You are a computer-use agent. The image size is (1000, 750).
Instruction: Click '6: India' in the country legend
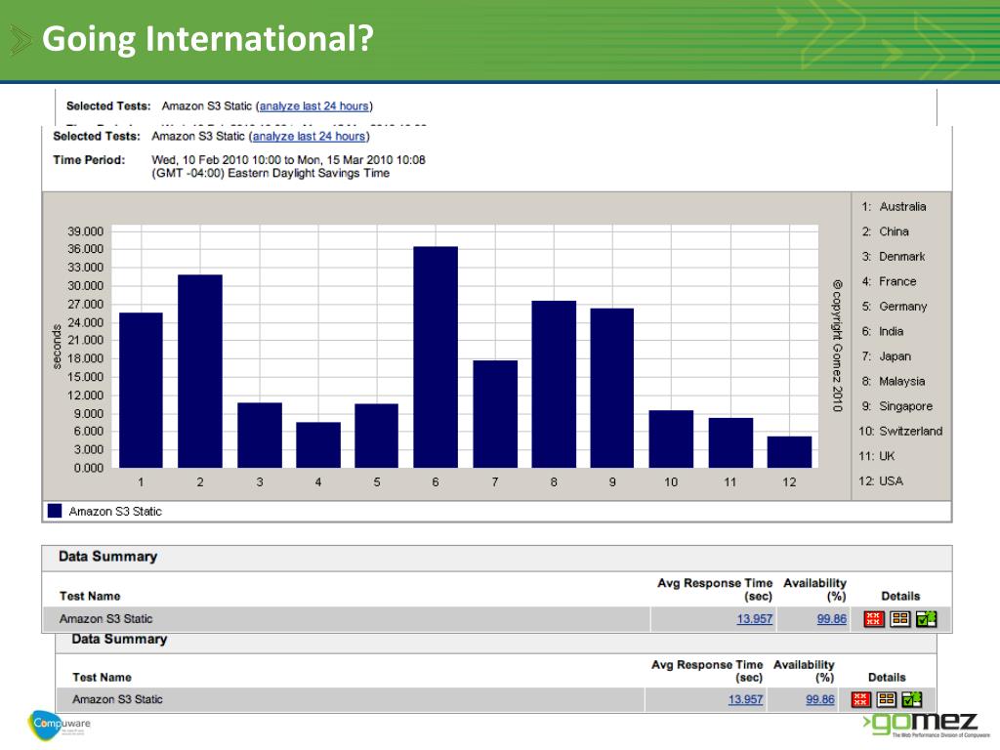pos(882,331)
